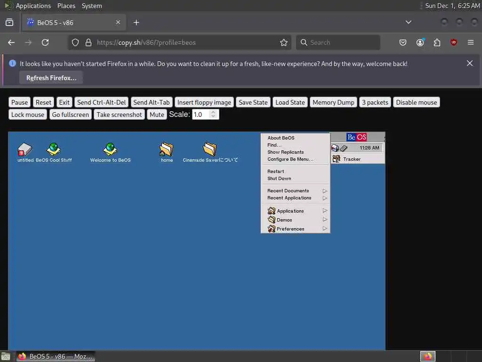
Task: Toggle the Mute button
Action: (157, 115)
